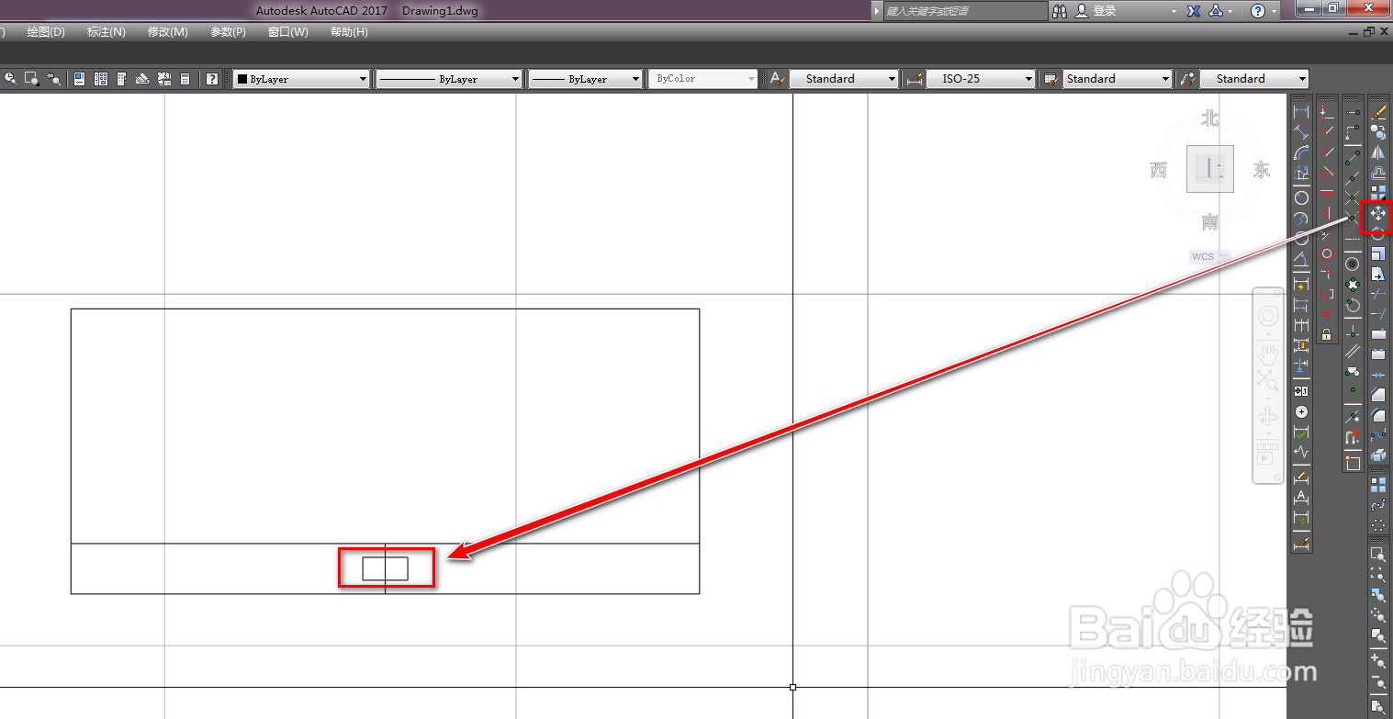Open the 标注(N) menu
This screenshot has height=719, width=1393.
coord(106,32)
